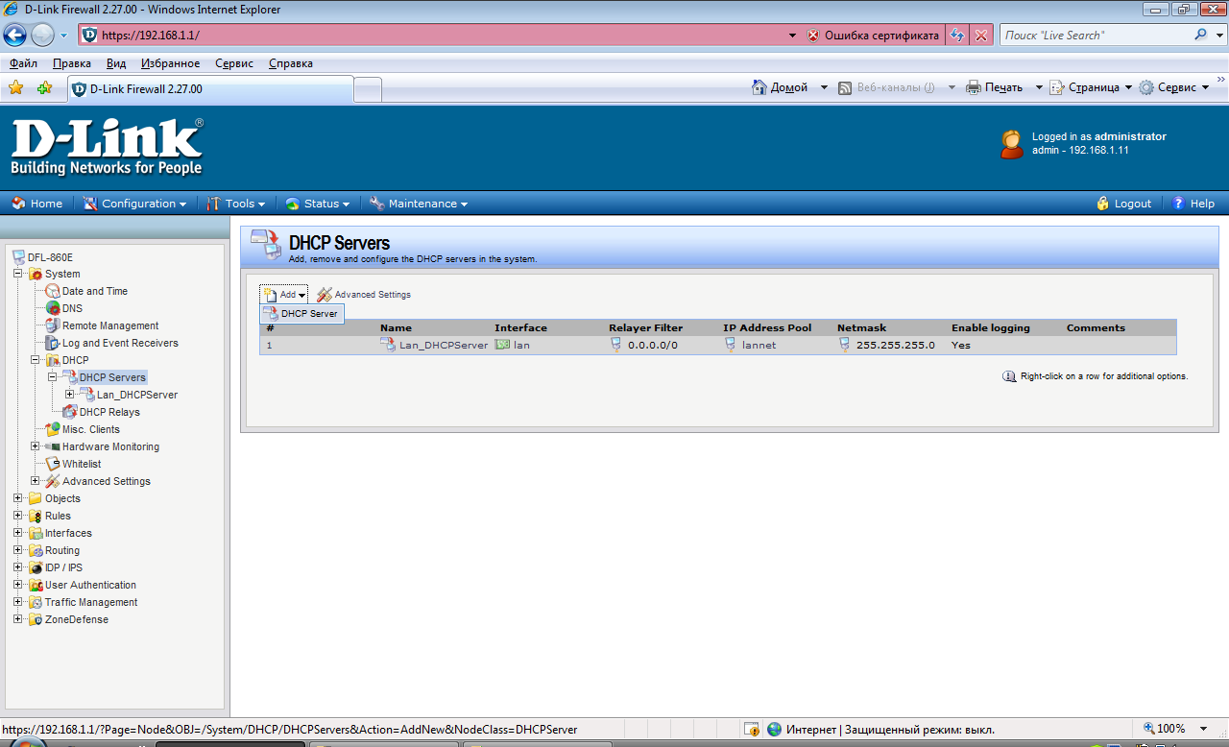
Task: Select the Rules icon in tree
Action: coord(36,516)
